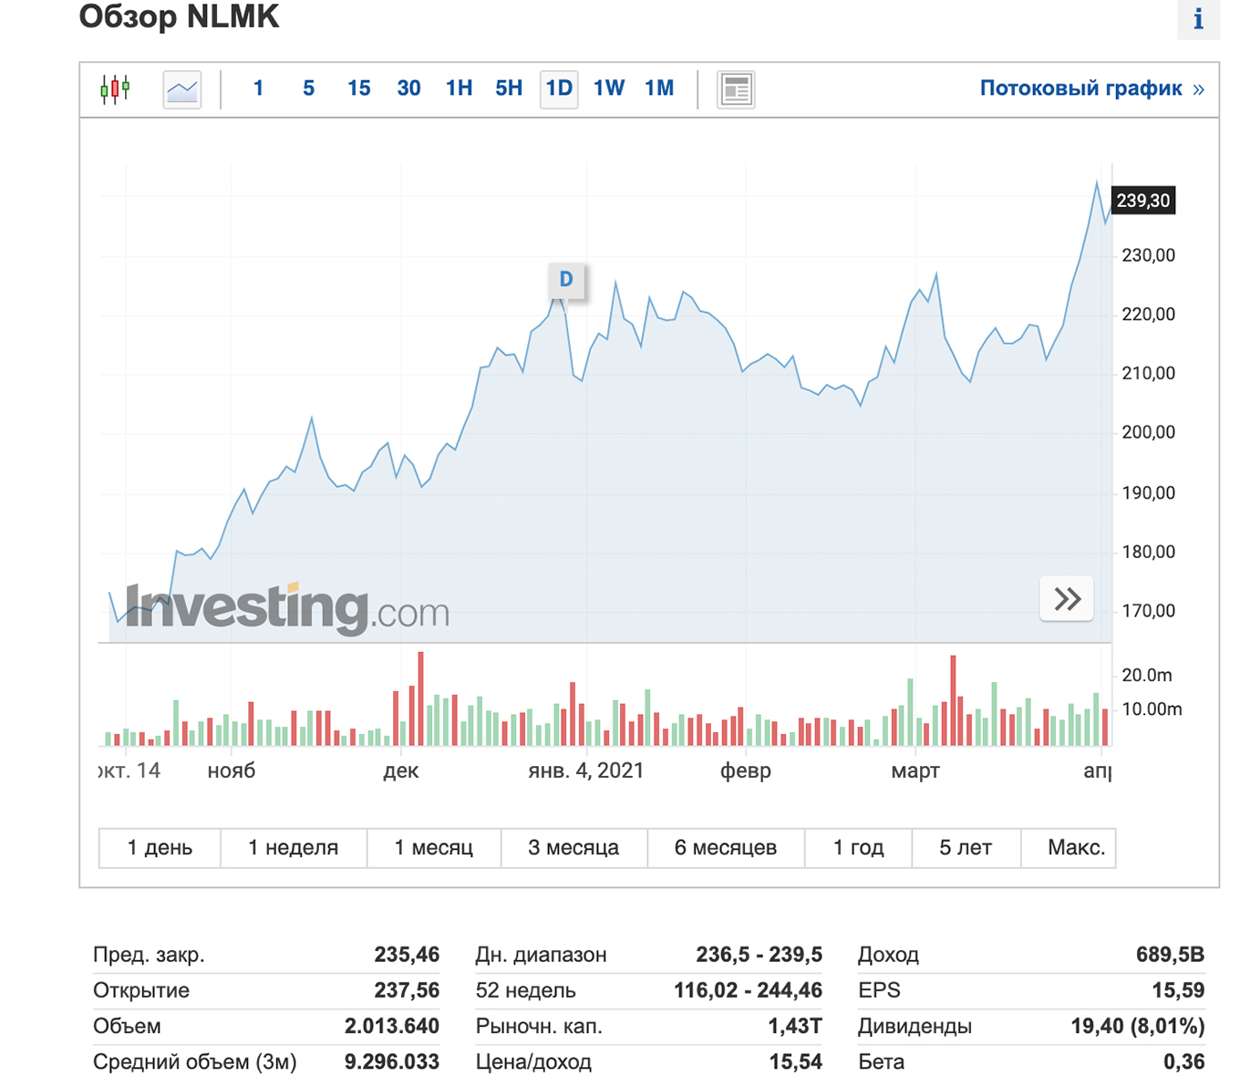The image size is (1240, 1076).
Task: Show the Макс. time range
Action: tap(1076, 848)
